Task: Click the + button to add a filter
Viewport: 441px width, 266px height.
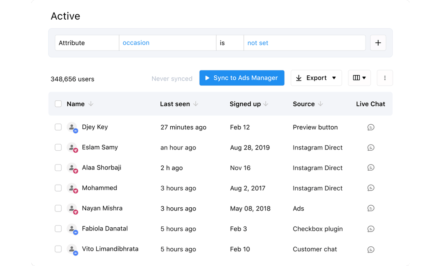Action: click(378, 42)
